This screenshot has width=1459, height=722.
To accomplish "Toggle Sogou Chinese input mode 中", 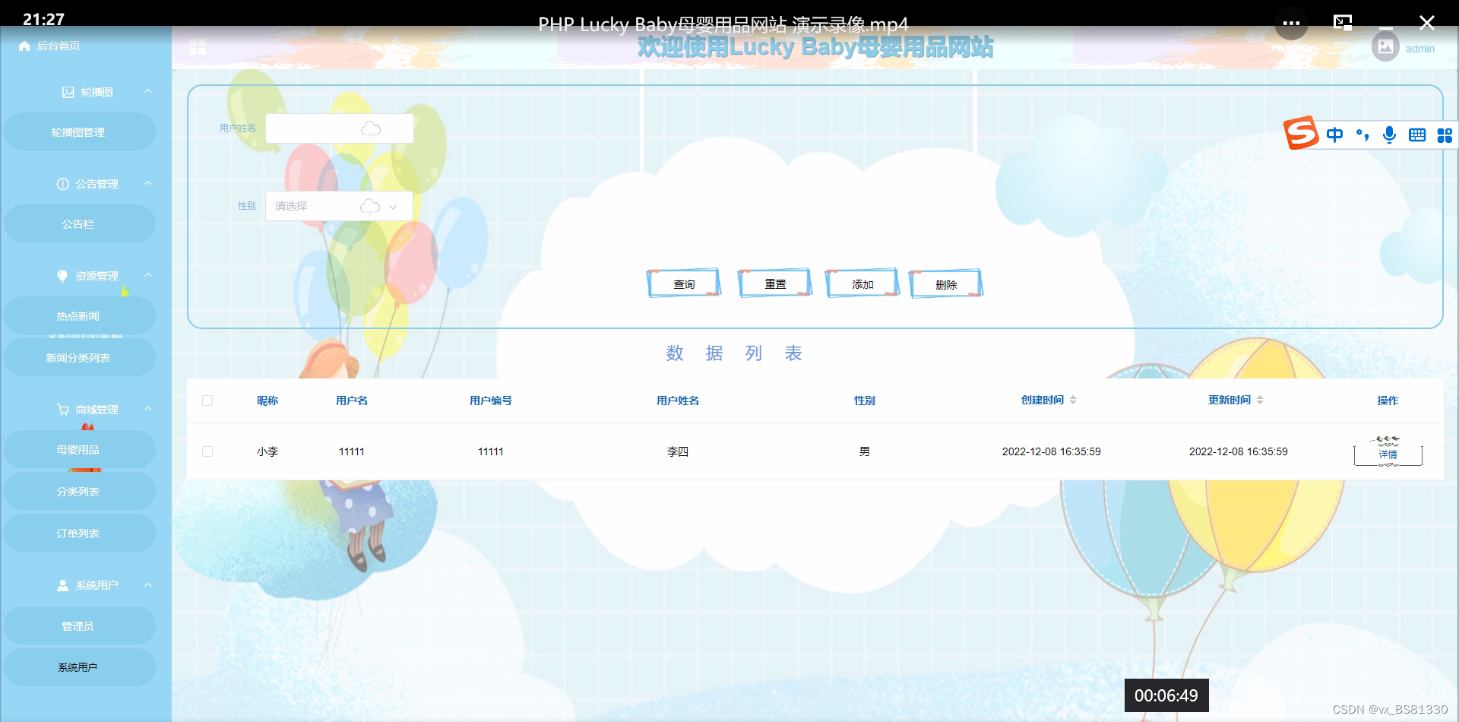I will [1334, 135].
